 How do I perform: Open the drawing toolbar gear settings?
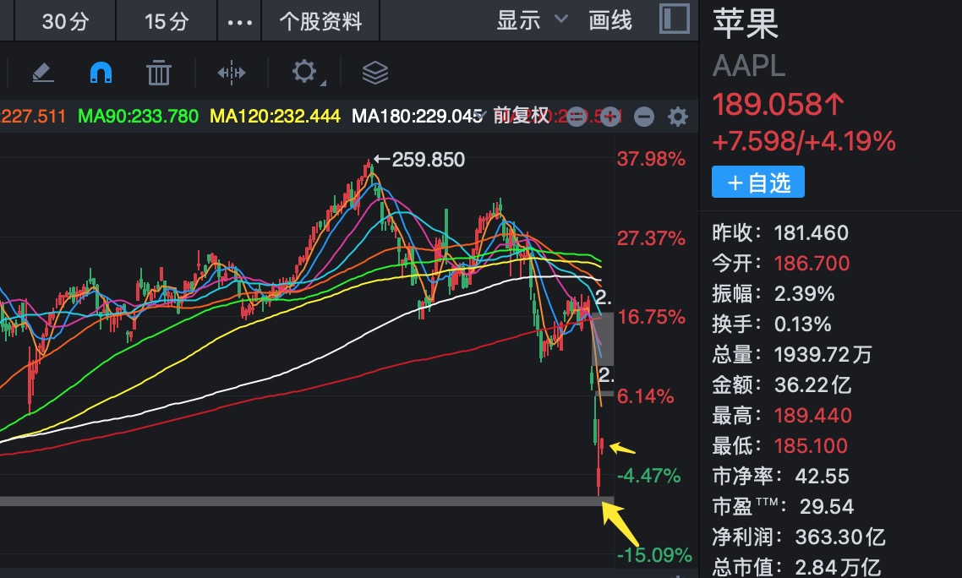tap(305, 73)
